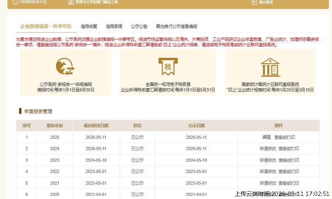Switch to the 信用修复 tab
The height and width of the screenshot is (199, 332).
(89, 26)
